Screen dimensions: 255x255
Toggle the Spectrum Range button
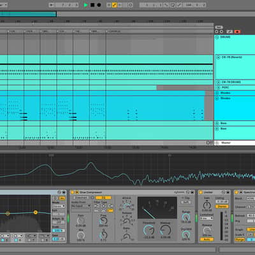(240, 240)
